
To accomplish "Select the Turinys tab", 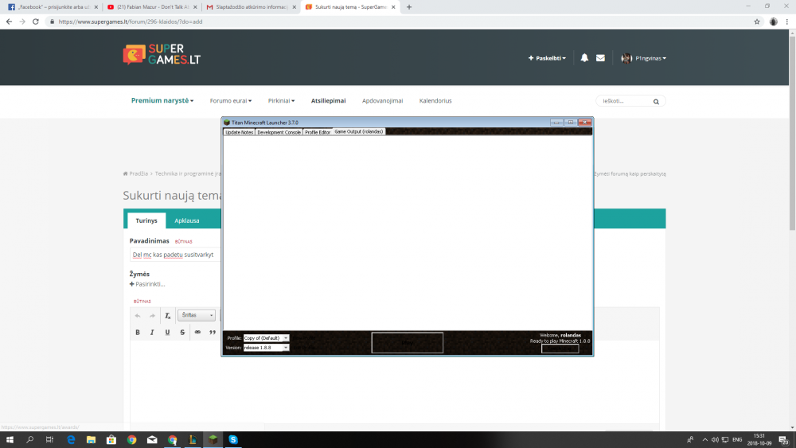I will tap(146, 220).
